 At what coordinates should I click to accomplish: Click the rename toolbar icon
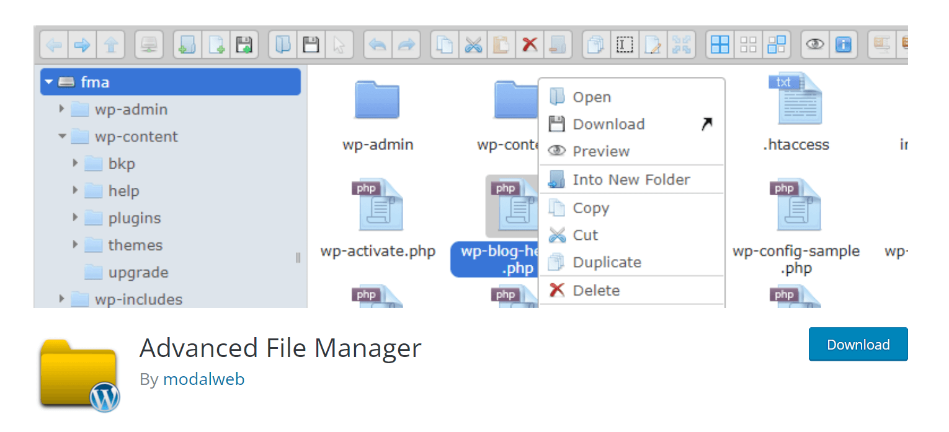625,45
